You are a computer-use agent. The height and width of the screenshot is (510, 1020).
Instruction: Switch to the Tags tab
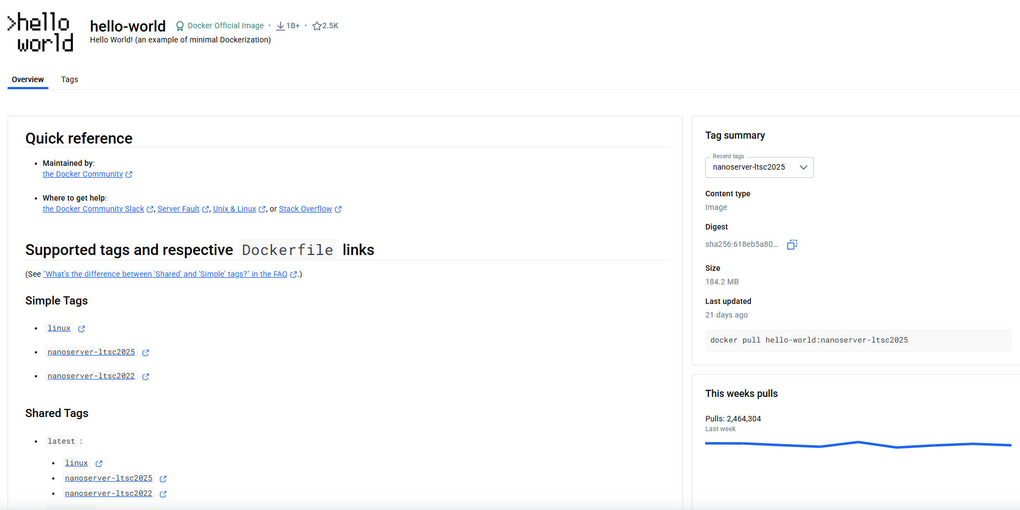tap(70, 79)
